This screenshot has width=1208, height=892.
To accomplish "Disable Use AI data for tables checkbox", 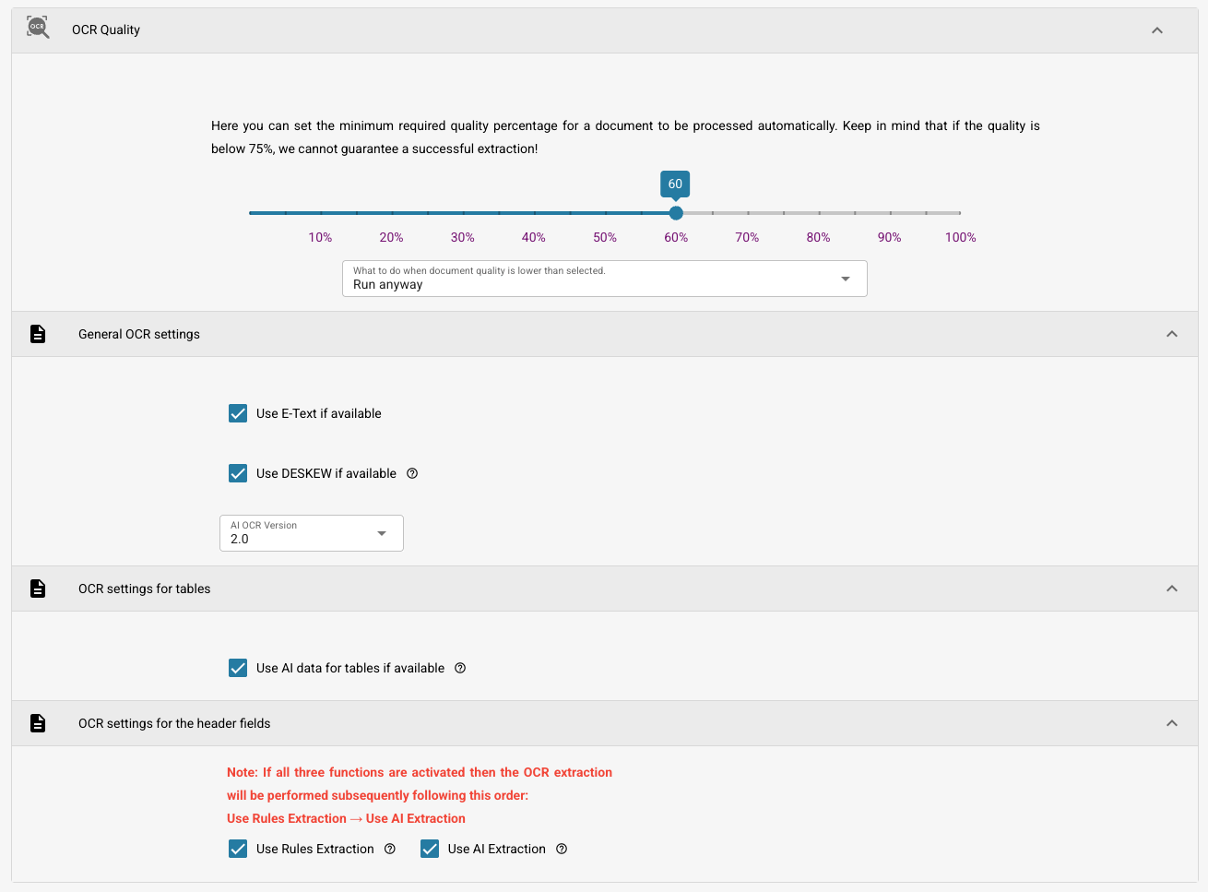I will pyautogui.click(x=238, y=668).
